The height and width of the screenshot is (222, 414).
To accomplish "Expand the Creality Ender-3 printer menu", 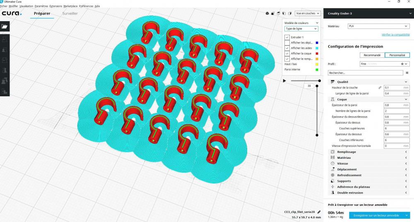I will point(410,14).
